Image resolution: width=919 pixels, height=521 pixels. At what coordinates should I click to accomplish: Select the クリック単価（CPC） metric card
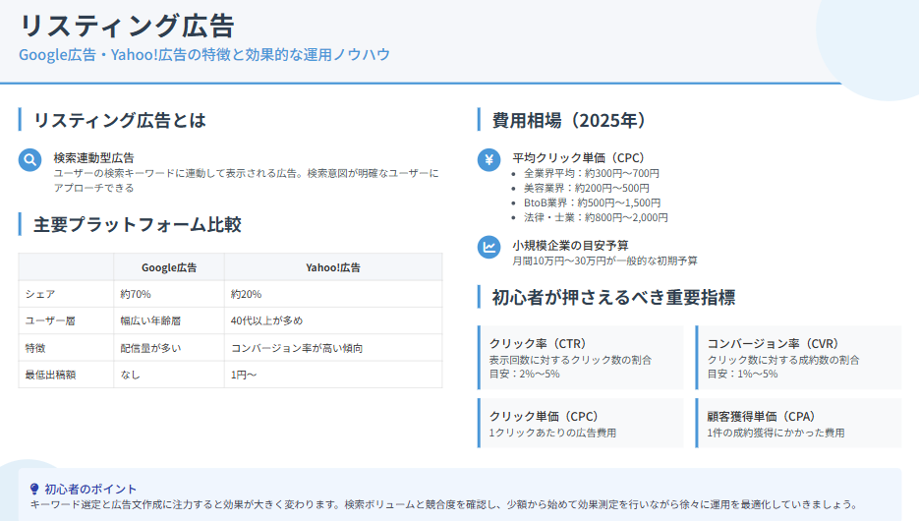581,424
